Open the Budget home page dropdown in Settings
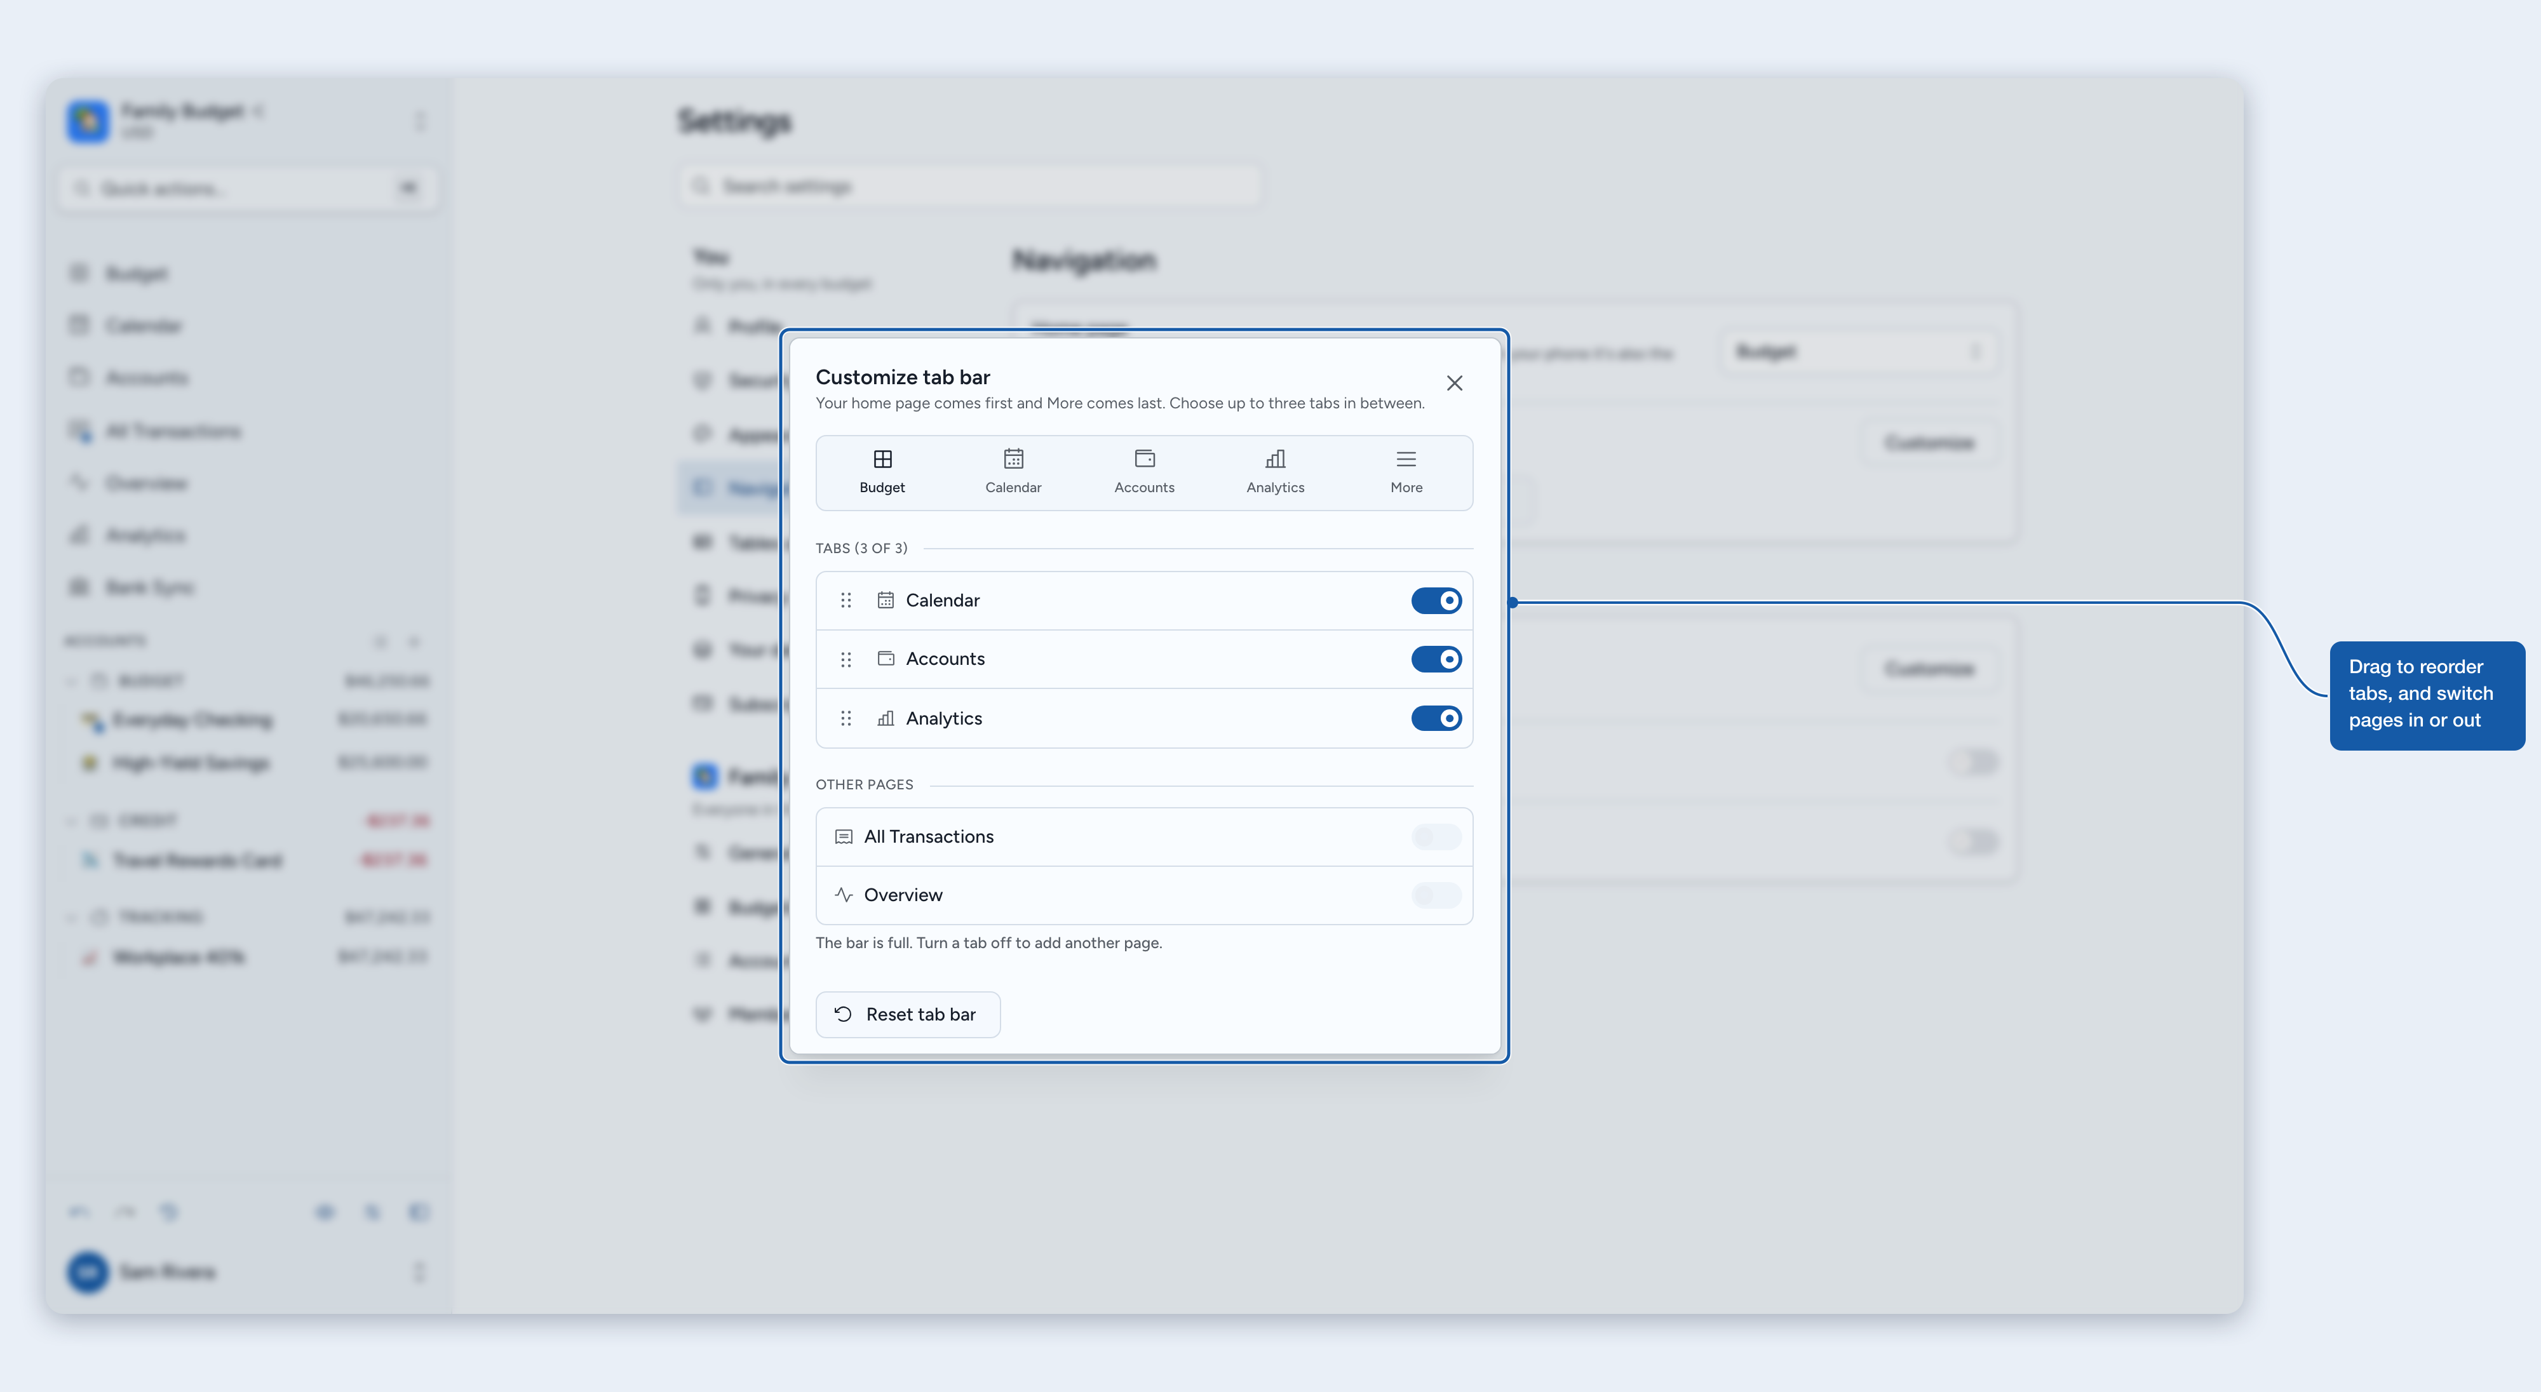 point(1858,352)
